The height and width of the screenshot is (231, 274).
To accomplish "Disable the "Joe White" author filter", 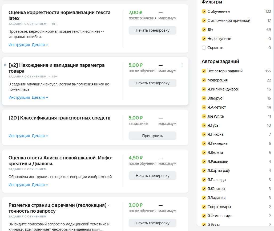I will (204, 116).
